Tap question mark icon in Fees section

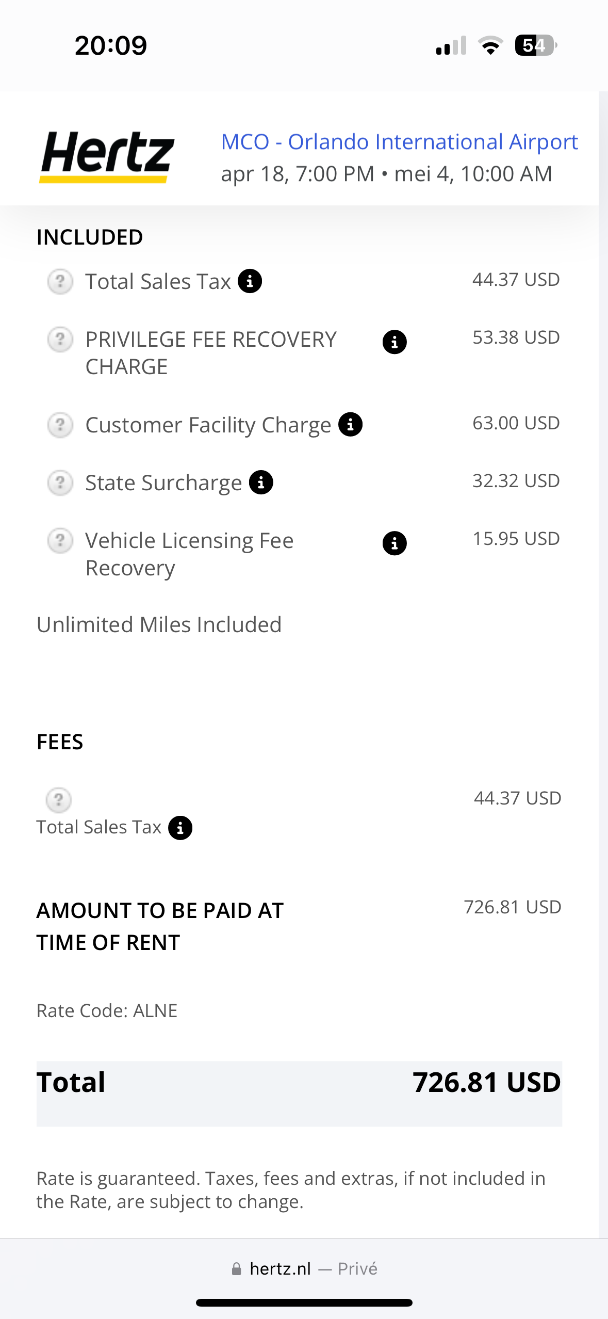click(x=59, y=800)
